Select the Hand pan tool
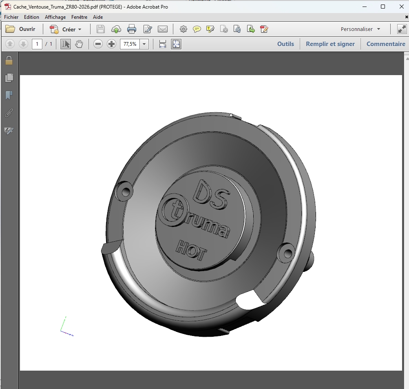Screen dimensions: 409x389 click(x=79, y=44)
